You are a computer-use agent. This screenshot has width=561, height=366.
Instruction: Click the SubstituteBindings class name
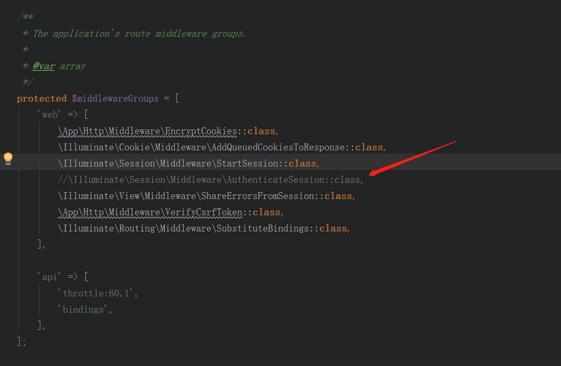[263, 228]
